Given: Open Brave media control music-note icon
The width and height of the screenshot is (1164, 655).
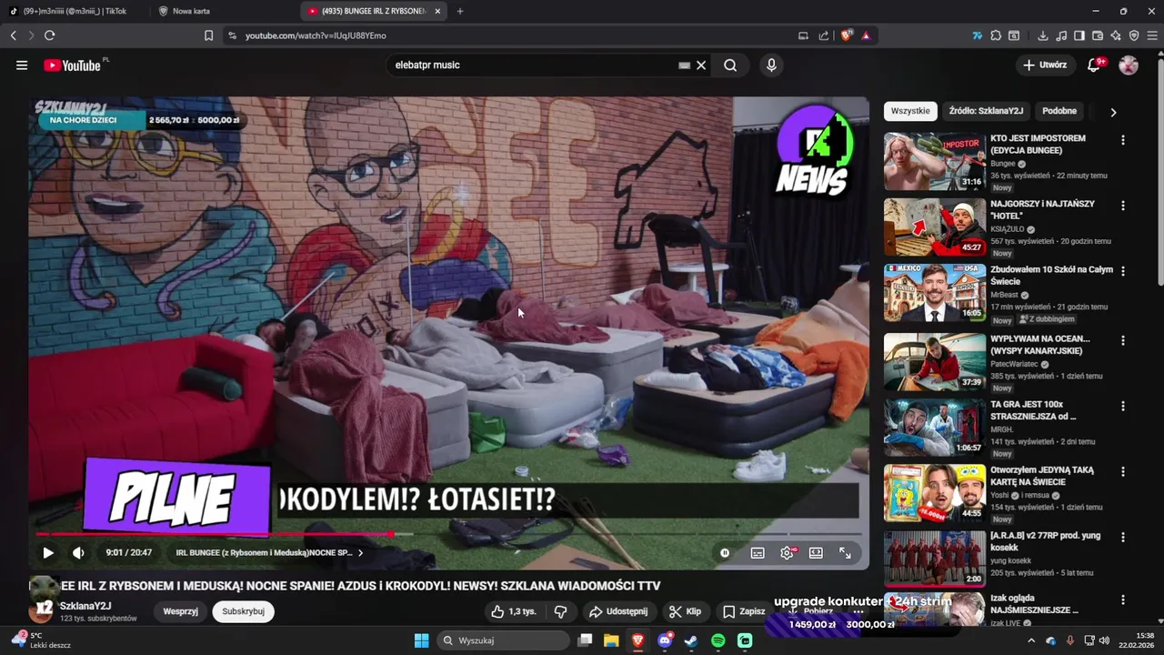Looking at the screenshot, I should [1061, 35].
